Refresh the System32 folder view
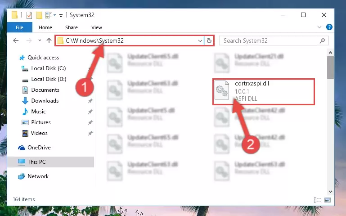The image size is (346, 216). click(x=209, y=40)
